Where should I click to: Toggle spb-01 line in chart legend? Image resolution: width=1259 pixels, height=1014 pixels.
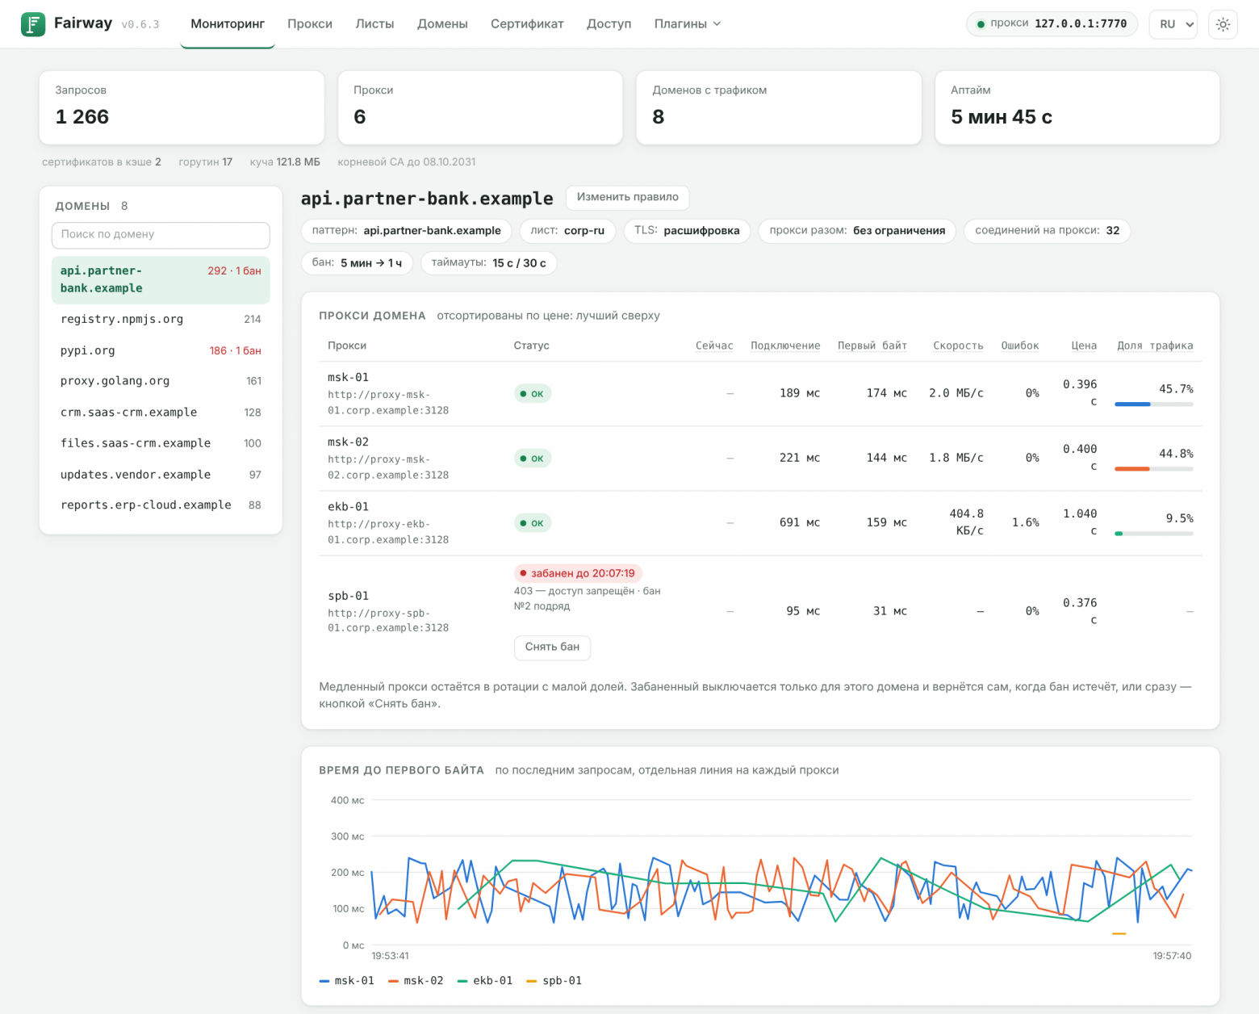[x=554, y=981]
